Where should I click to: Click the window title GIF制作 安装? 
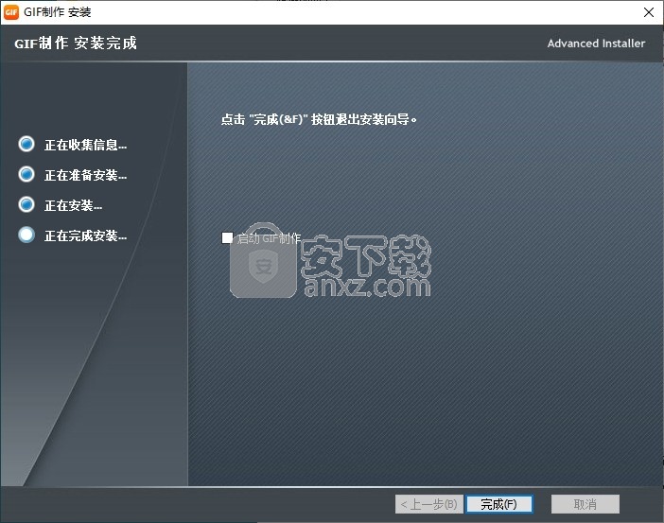[57, 12]
